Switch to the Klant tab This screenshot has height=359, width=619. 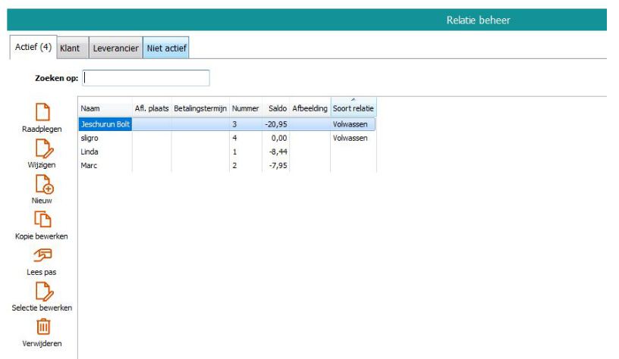click(x=70, y=48)
